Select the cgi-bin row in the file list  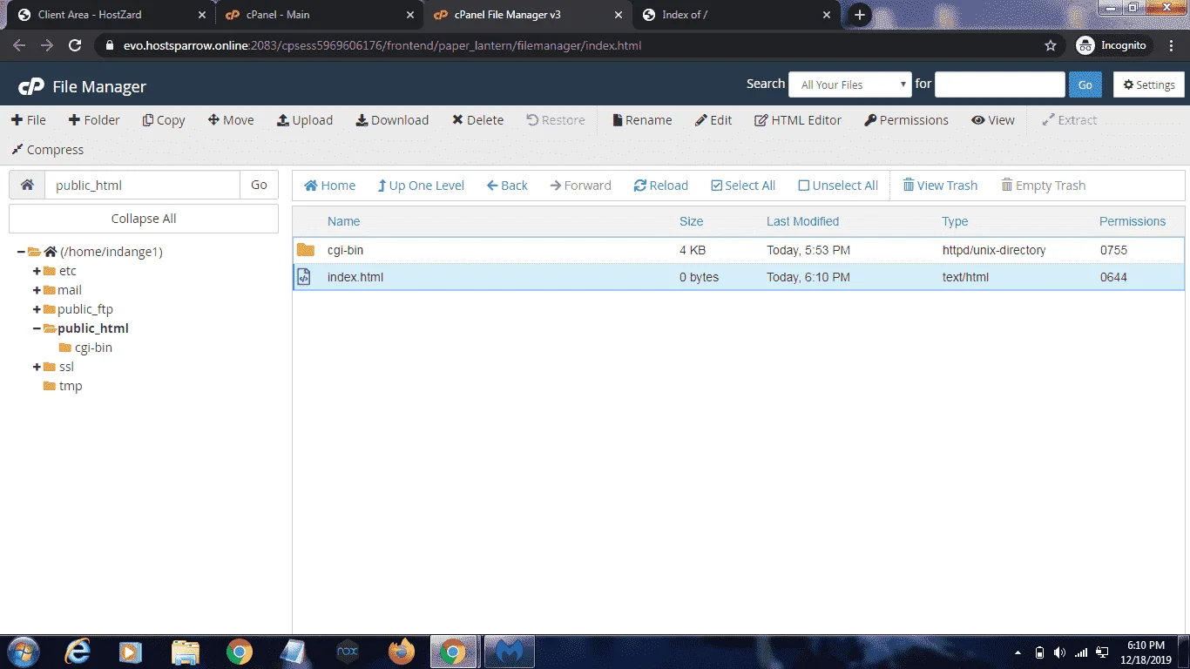coord(739,250)
